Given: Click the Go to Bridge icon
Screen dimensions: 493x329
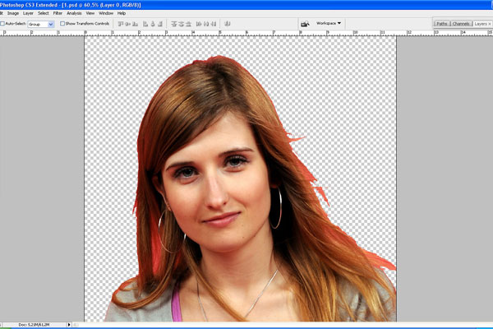Looking at the screenshot, I should coord(305,24).
